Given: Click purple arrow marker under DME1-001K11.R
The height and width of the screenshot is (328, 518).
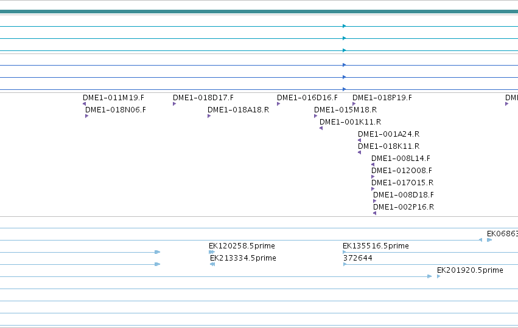Looking at the screenshot, I should click(321, 128).
